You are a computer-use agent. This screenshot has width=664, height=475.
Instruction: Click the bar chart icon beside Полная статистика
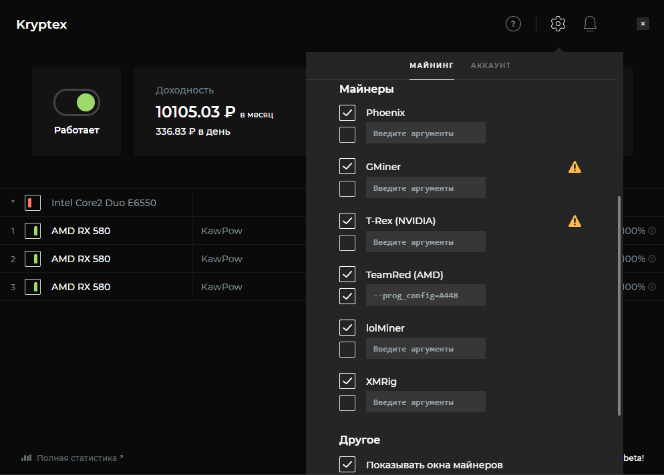click(x=26, y=458)
